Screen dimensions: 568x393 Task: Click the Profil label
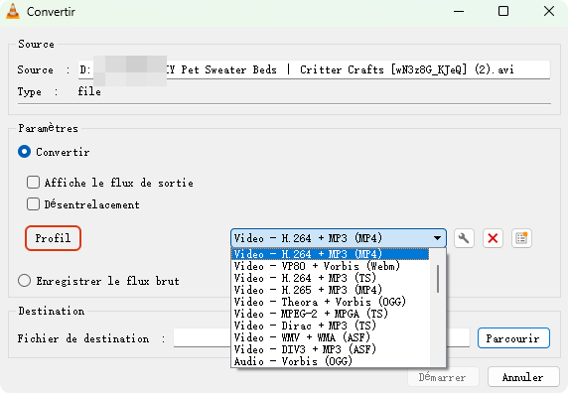[53, 238]
